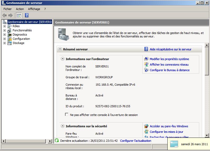Click the Rôles tree icon
Viewport: 210px width, 151px height.
[9, 26]
